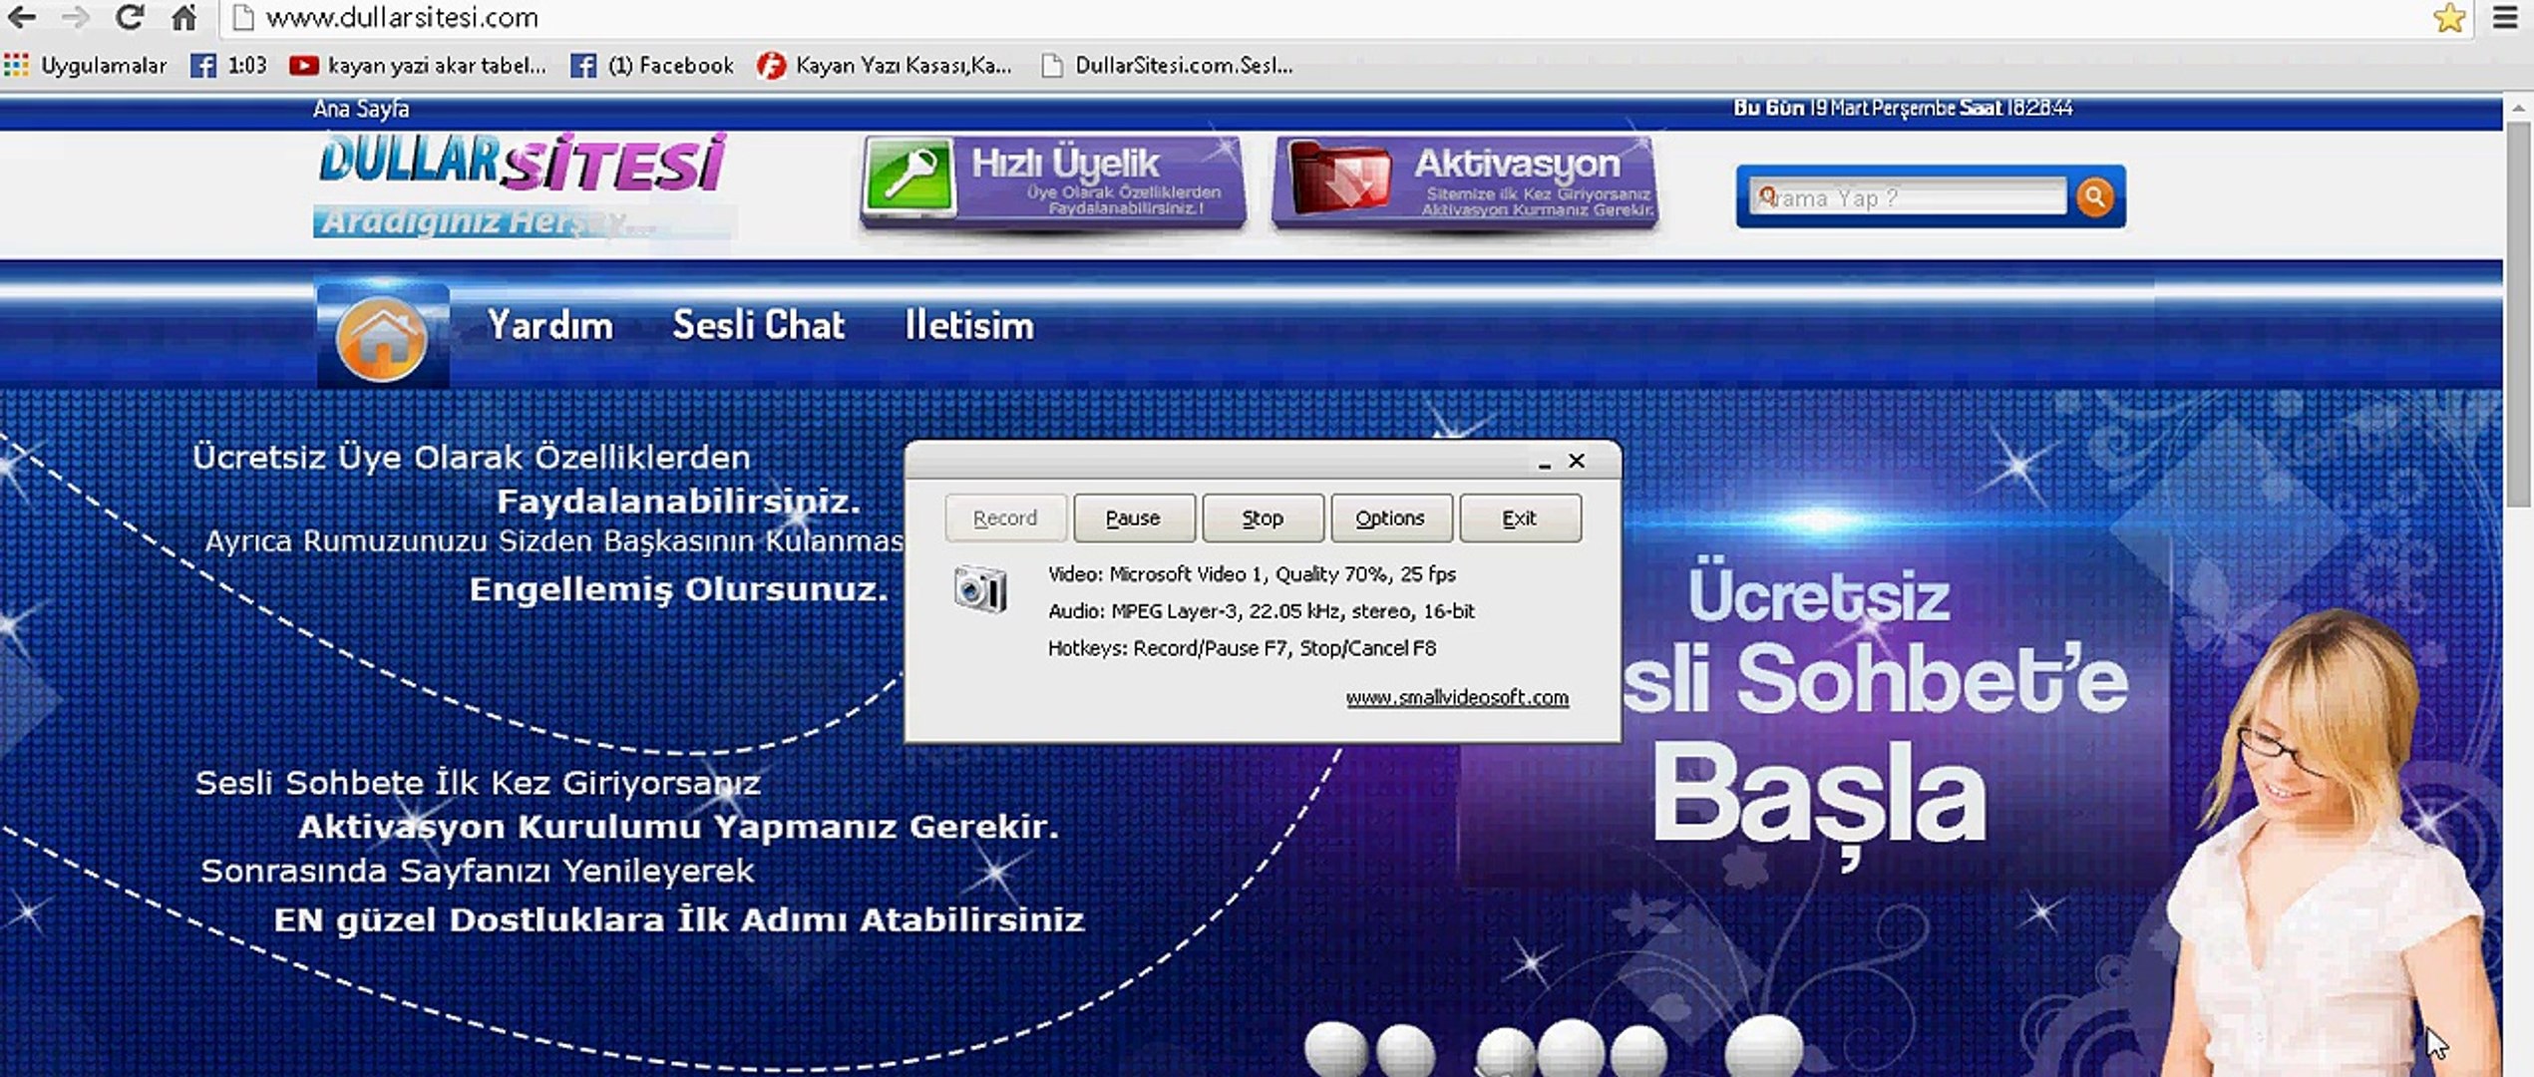
Task: Click the orange search magnifier button
Action: coord(2094,196)
